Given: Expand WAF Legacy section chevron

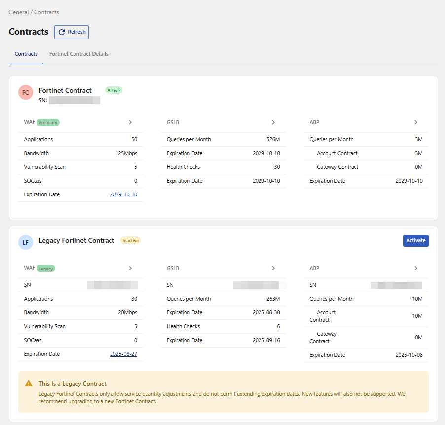Looking at the screenshot, I should pyautogui.click(x=130, y=268).
